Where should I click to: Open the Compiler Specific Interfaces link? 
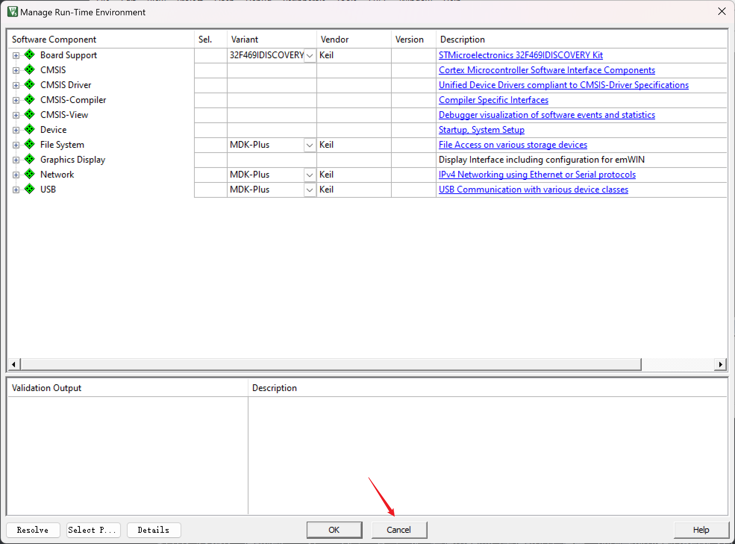(493, 100)
